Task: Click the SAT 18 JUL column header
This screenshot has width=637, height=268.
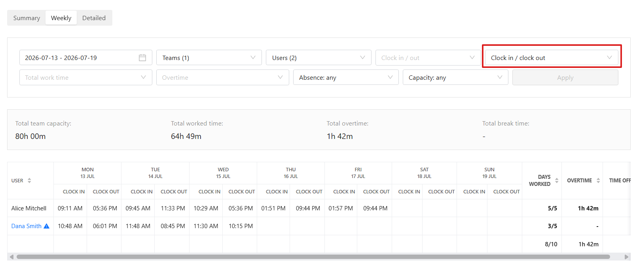Action: [x=424, y=173]
